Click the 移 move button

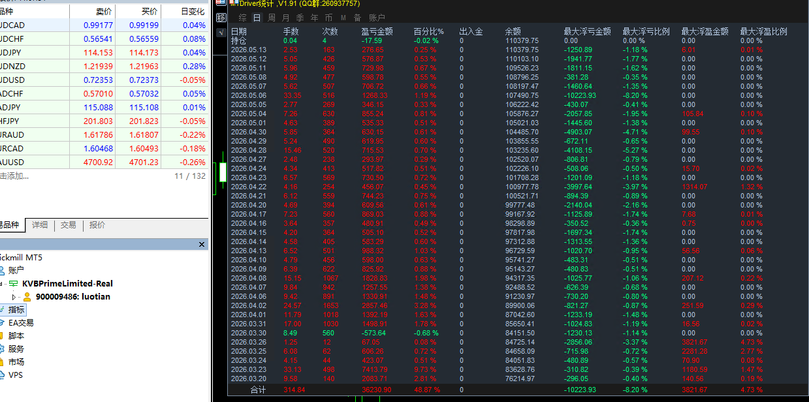point(221,18)
